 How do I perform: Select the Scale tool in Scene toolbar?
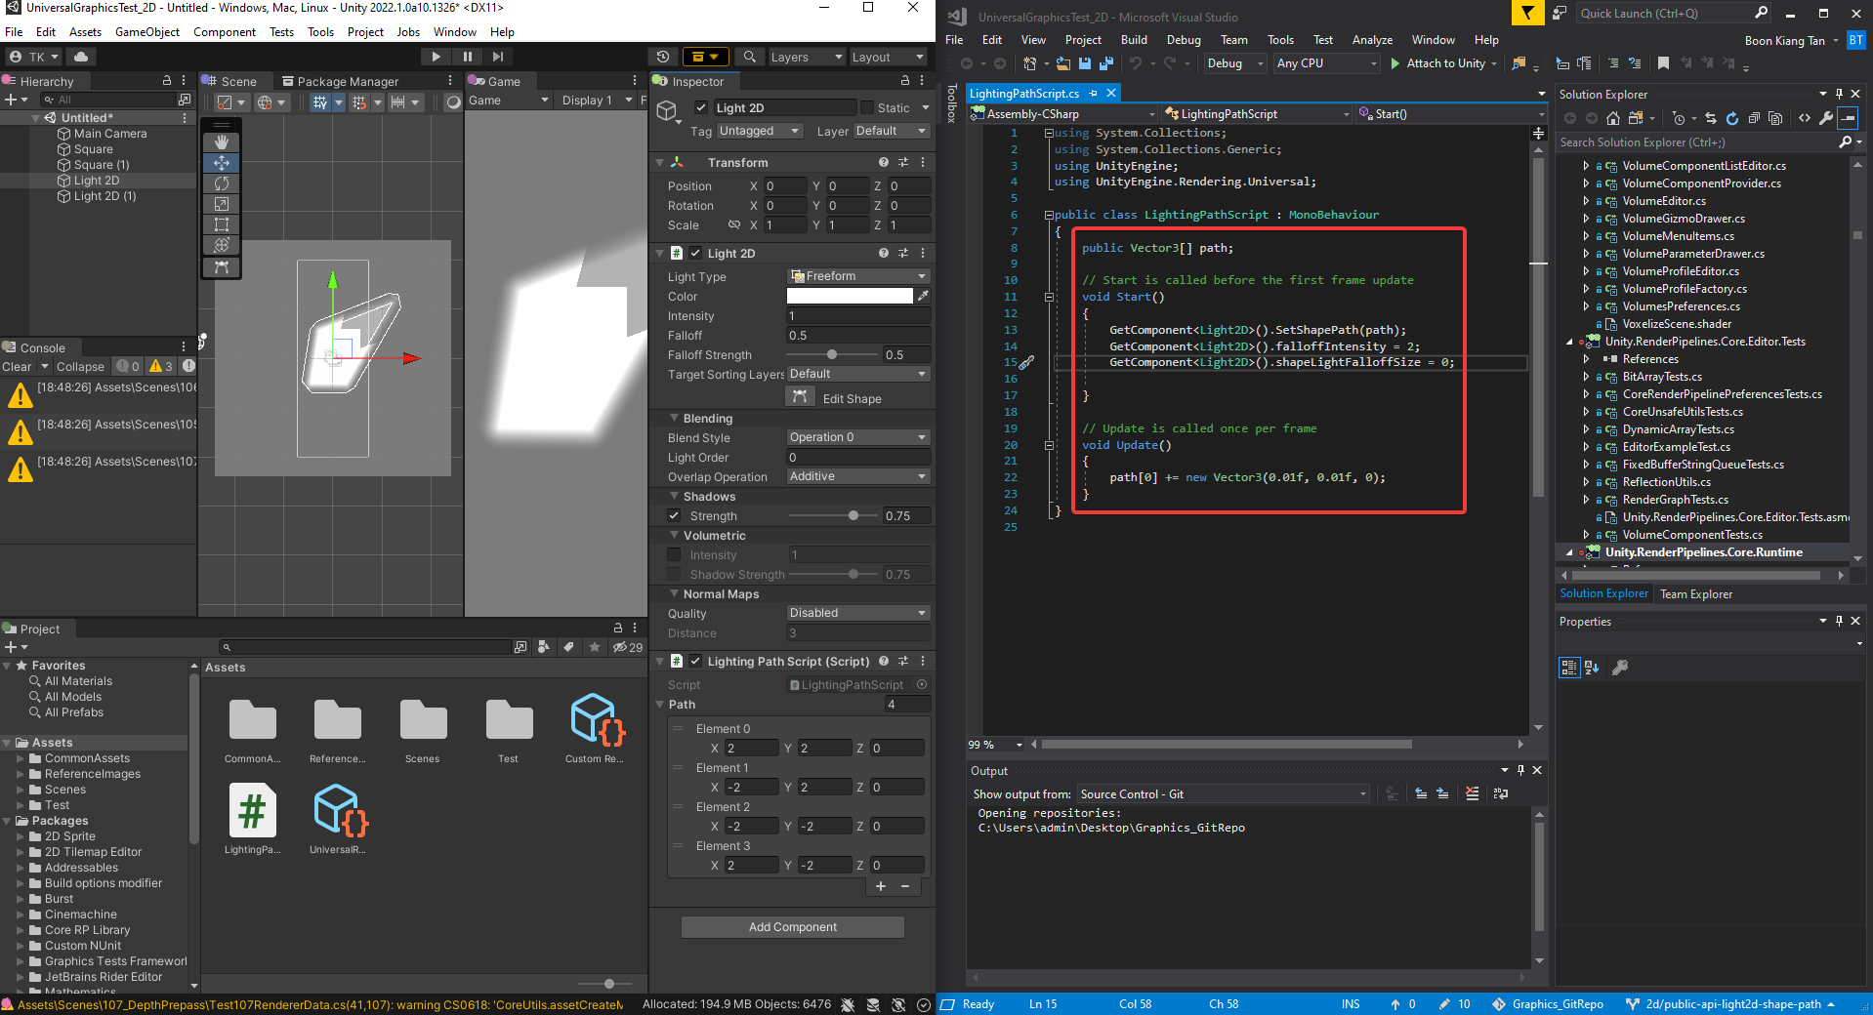pyautogui.click(x=222, y=204)
